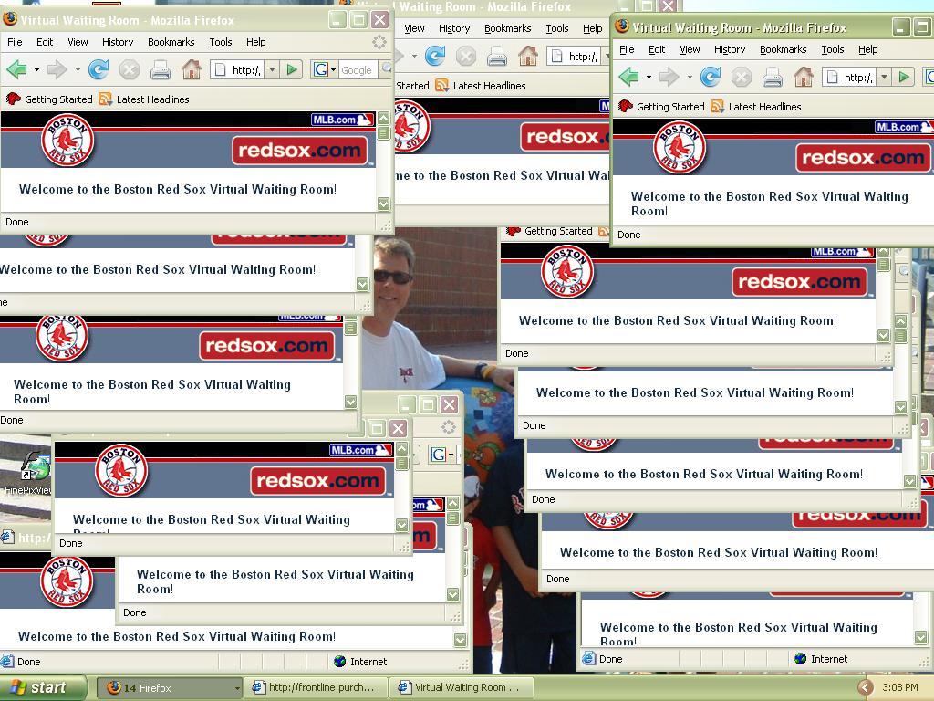Switch to Virtual Waiting Room taskbar button
The height and width of the screenshot is (701, 934).
tap(460, 687)
